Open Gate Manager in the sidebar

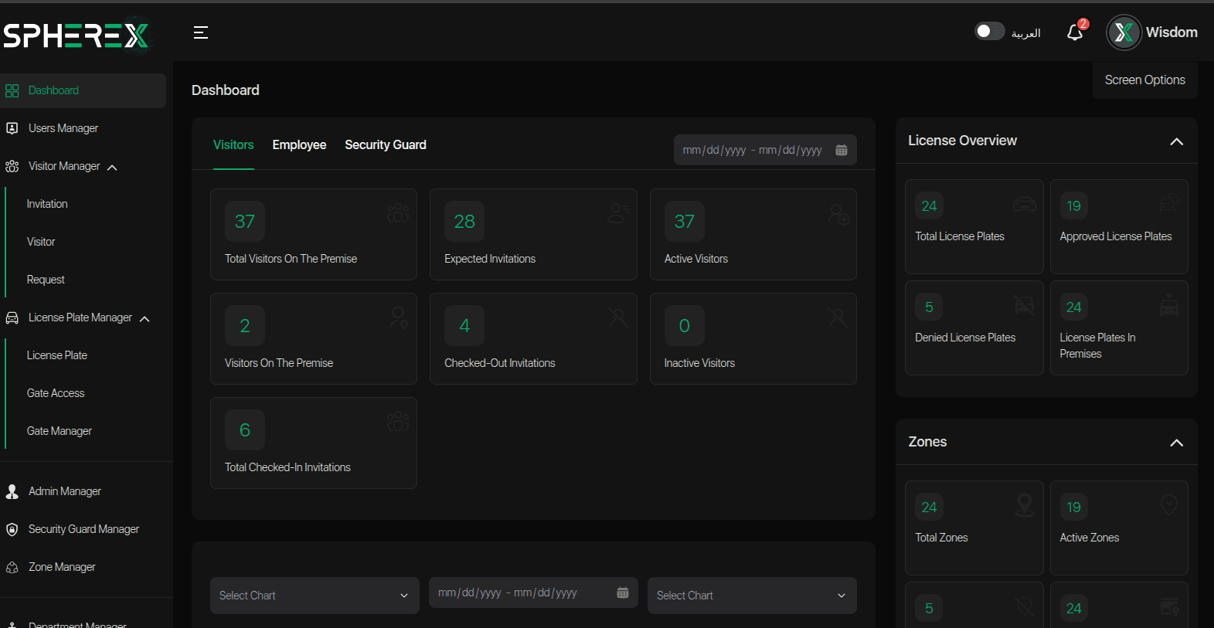pyautogui.click(x=60, y=431)
